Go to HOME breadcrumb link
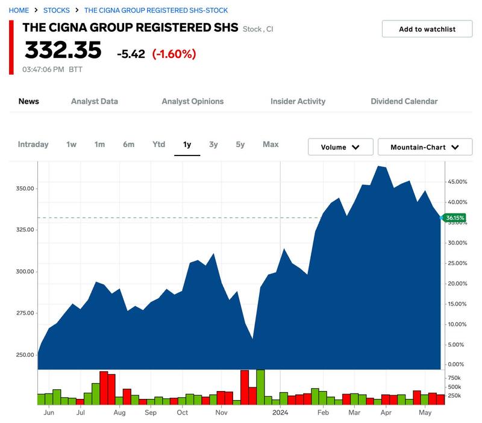Viewport: 482px width, 423px height. tap(19, 10)
